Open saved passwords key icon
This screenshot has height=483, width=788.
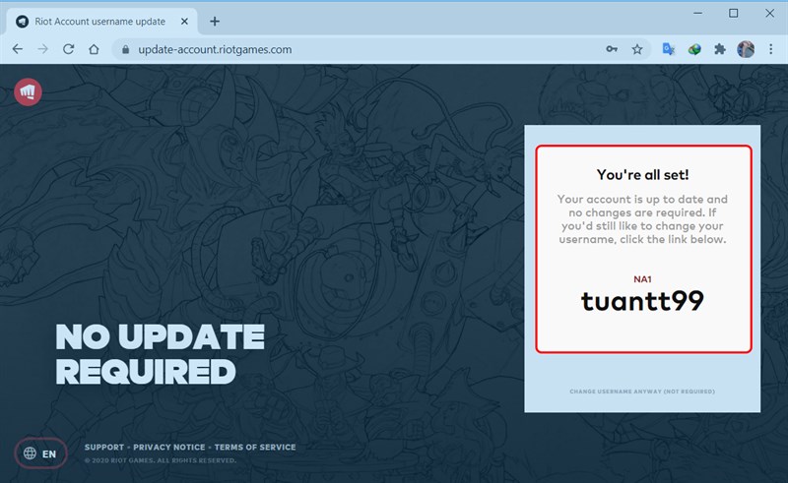point(612,49)
